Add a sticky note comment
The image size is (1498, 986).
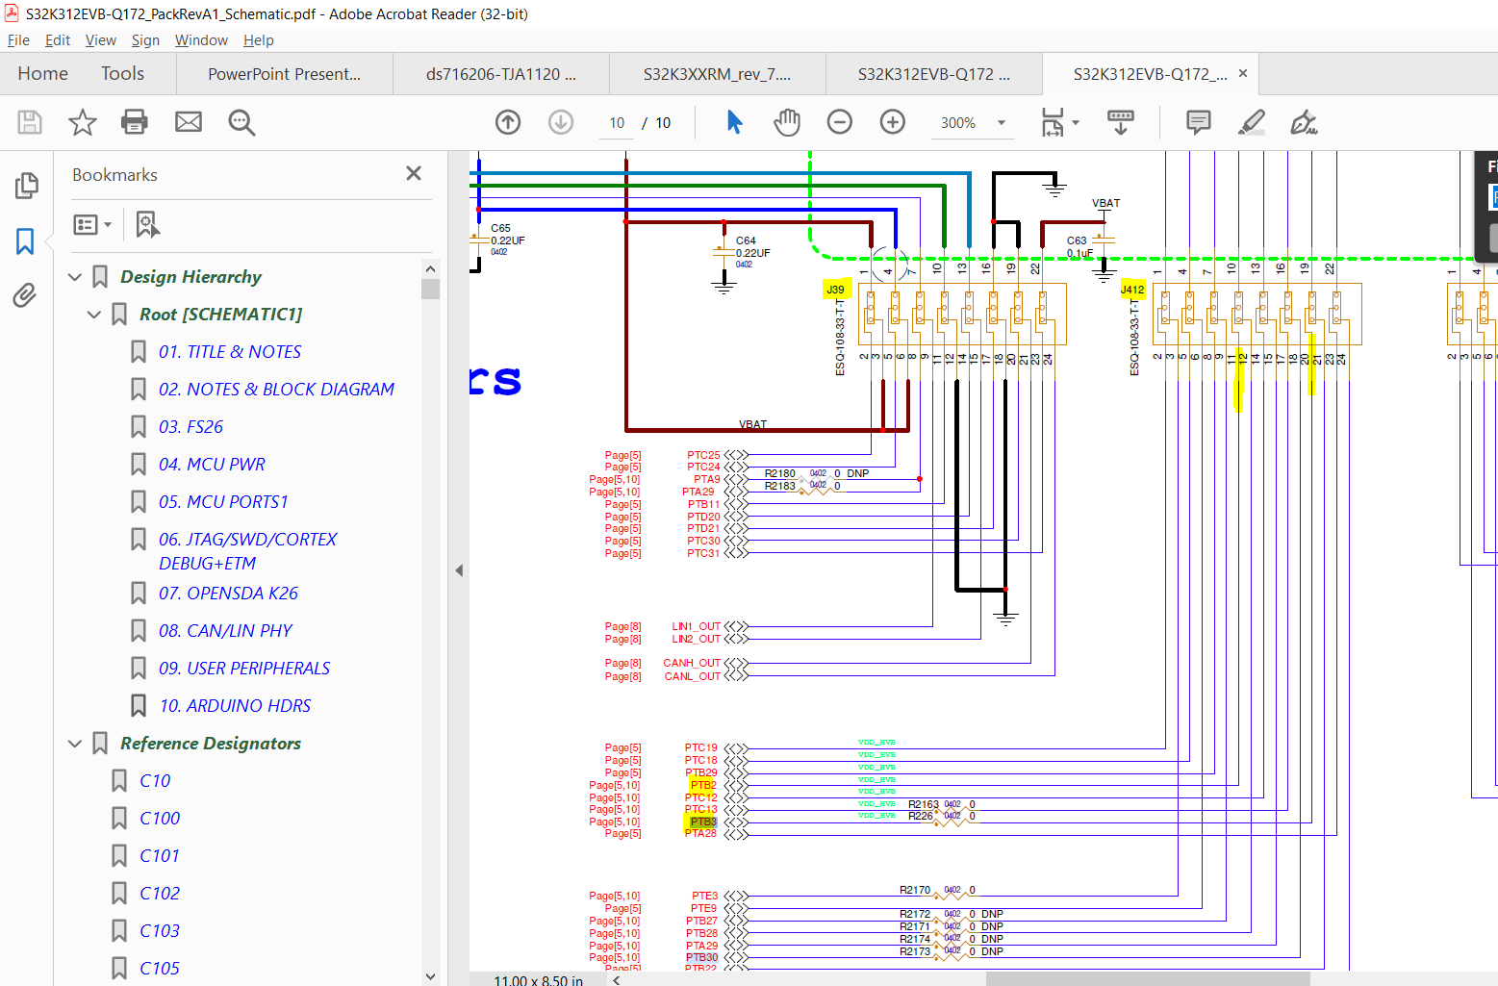1197,122
